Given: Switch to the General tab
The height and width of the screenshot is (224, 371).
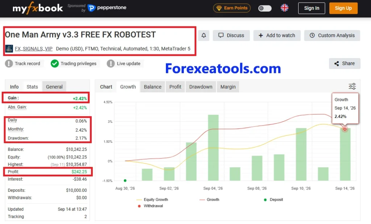Looking at the screenshot, I should coord(54,87).
